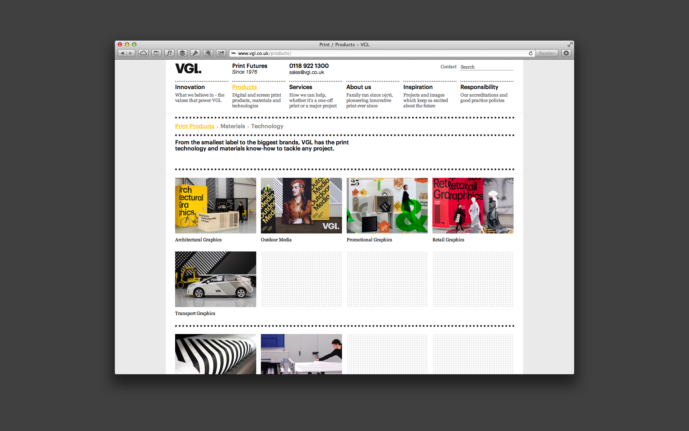The width and height of the screenshot is (689, 431).
Task: Click the site Search input field
Action: coord(487,67)
